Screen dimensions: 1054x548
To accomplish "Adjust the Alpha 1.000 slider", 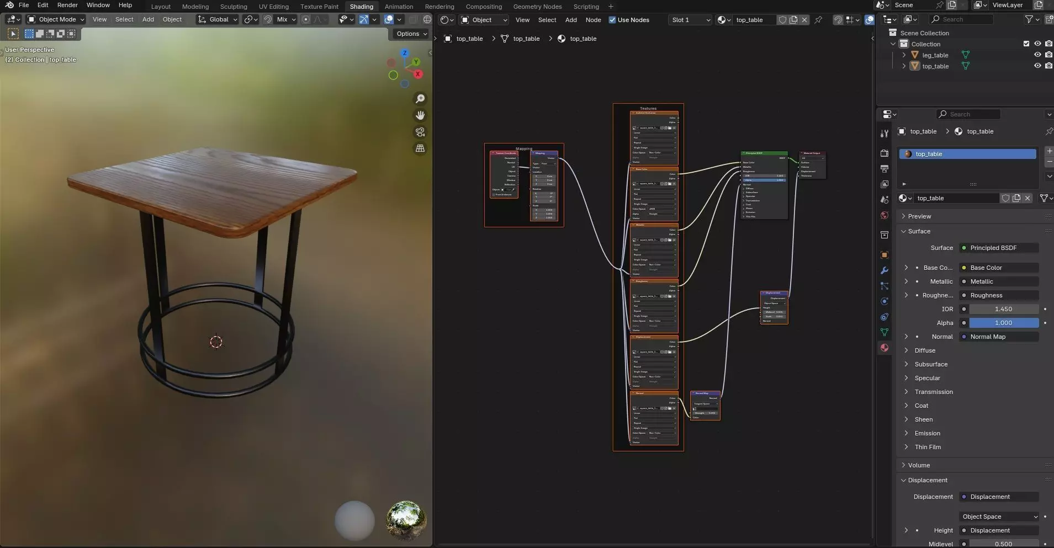I will (1003, 323).
